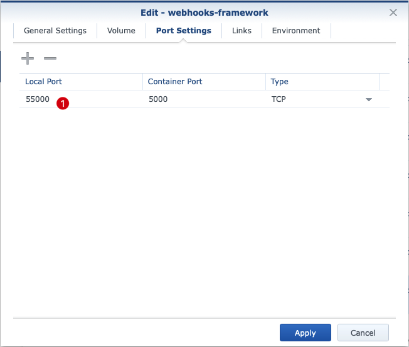Open the TCP type dropdown arrow
The image size is (409, 347).
click(369, 99)
